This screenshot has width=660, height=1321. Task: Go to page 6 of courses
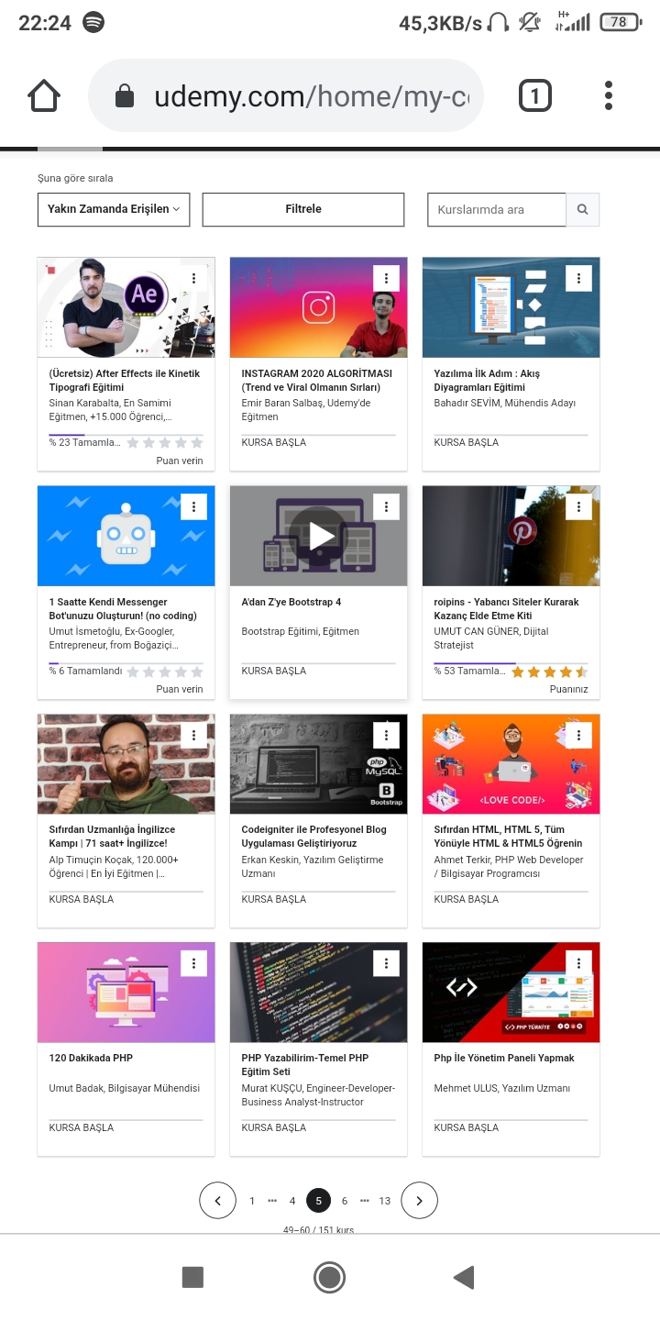(345, 1201)
